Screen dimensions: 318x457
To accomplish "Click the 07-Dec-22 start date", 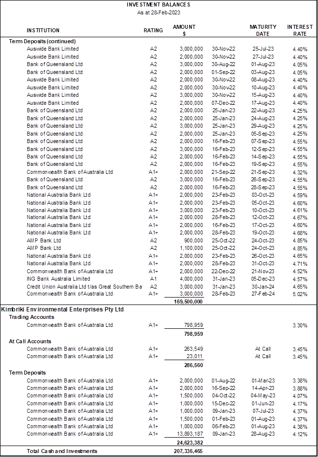I will [223, 103].
